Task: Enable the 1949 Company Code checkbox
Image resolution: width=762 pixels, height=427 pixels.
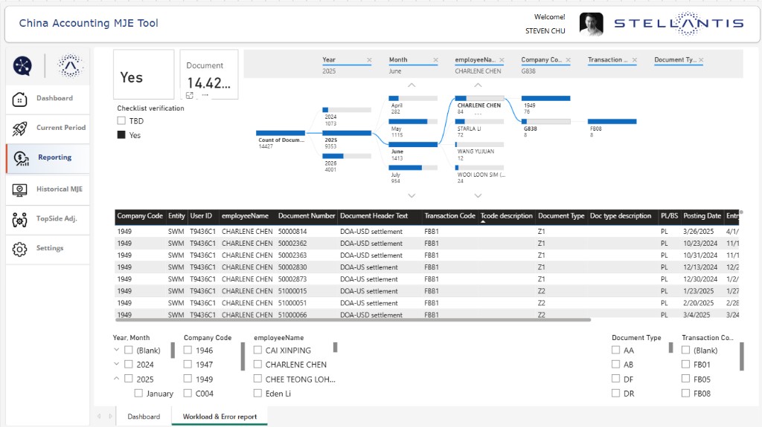Action: point(188,379)
